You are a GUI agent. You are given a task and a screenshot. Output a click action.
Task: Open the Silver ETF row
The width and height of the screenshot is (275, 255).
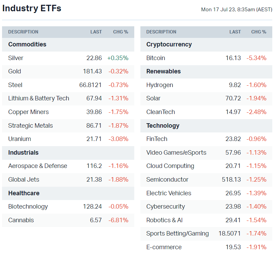[16, 58]
